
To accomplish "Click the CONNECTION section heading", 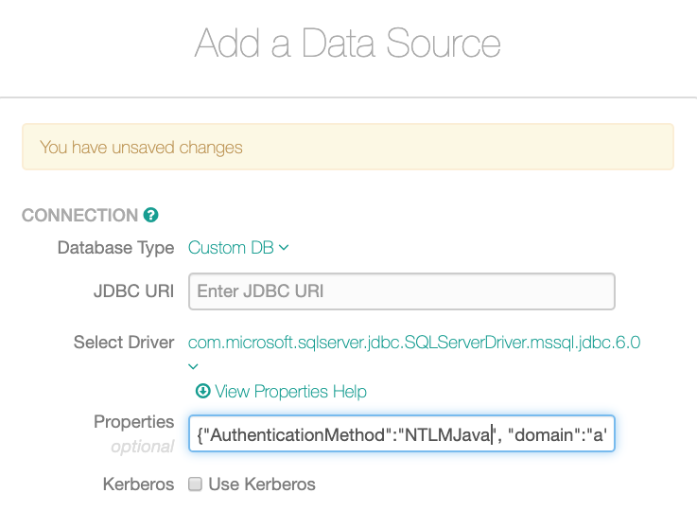I will [80, 215].
